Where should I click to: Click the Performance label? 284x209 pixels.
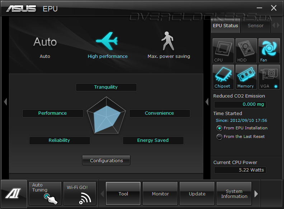(x=53, y=113)
